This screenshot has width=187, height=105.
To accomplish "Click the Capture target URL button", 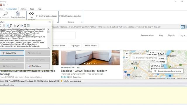I will [x=12, y=60].
